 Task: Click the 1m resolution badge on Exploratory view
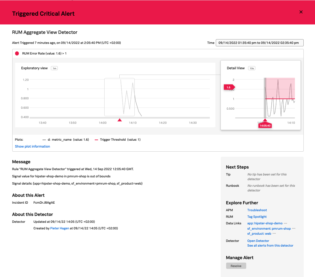pos(54,68)
